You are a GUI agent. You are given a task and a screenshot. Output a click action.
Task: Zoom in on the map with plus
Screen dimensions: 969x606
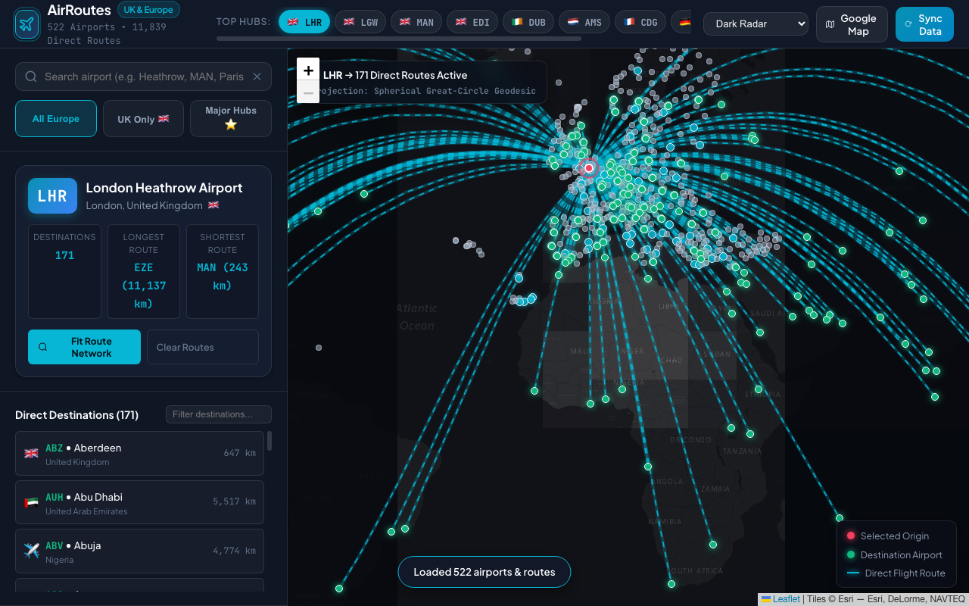pyautogui.click(x=308, y=70)
